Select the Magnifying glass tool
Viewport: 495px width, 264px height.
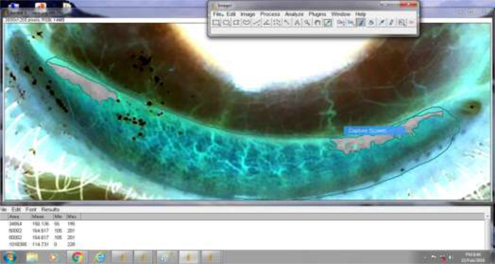(307, 23)
